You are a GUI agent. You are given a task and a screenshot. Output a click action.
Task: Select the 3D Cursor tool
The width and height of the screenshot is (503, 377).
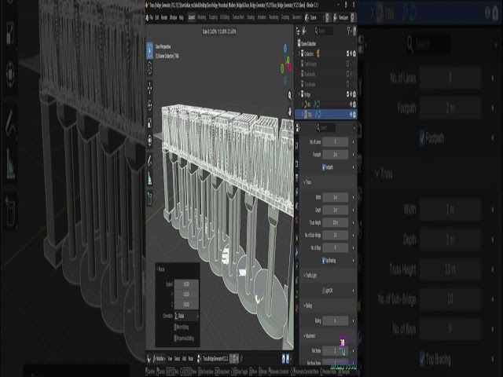click(x=149, y=68)
